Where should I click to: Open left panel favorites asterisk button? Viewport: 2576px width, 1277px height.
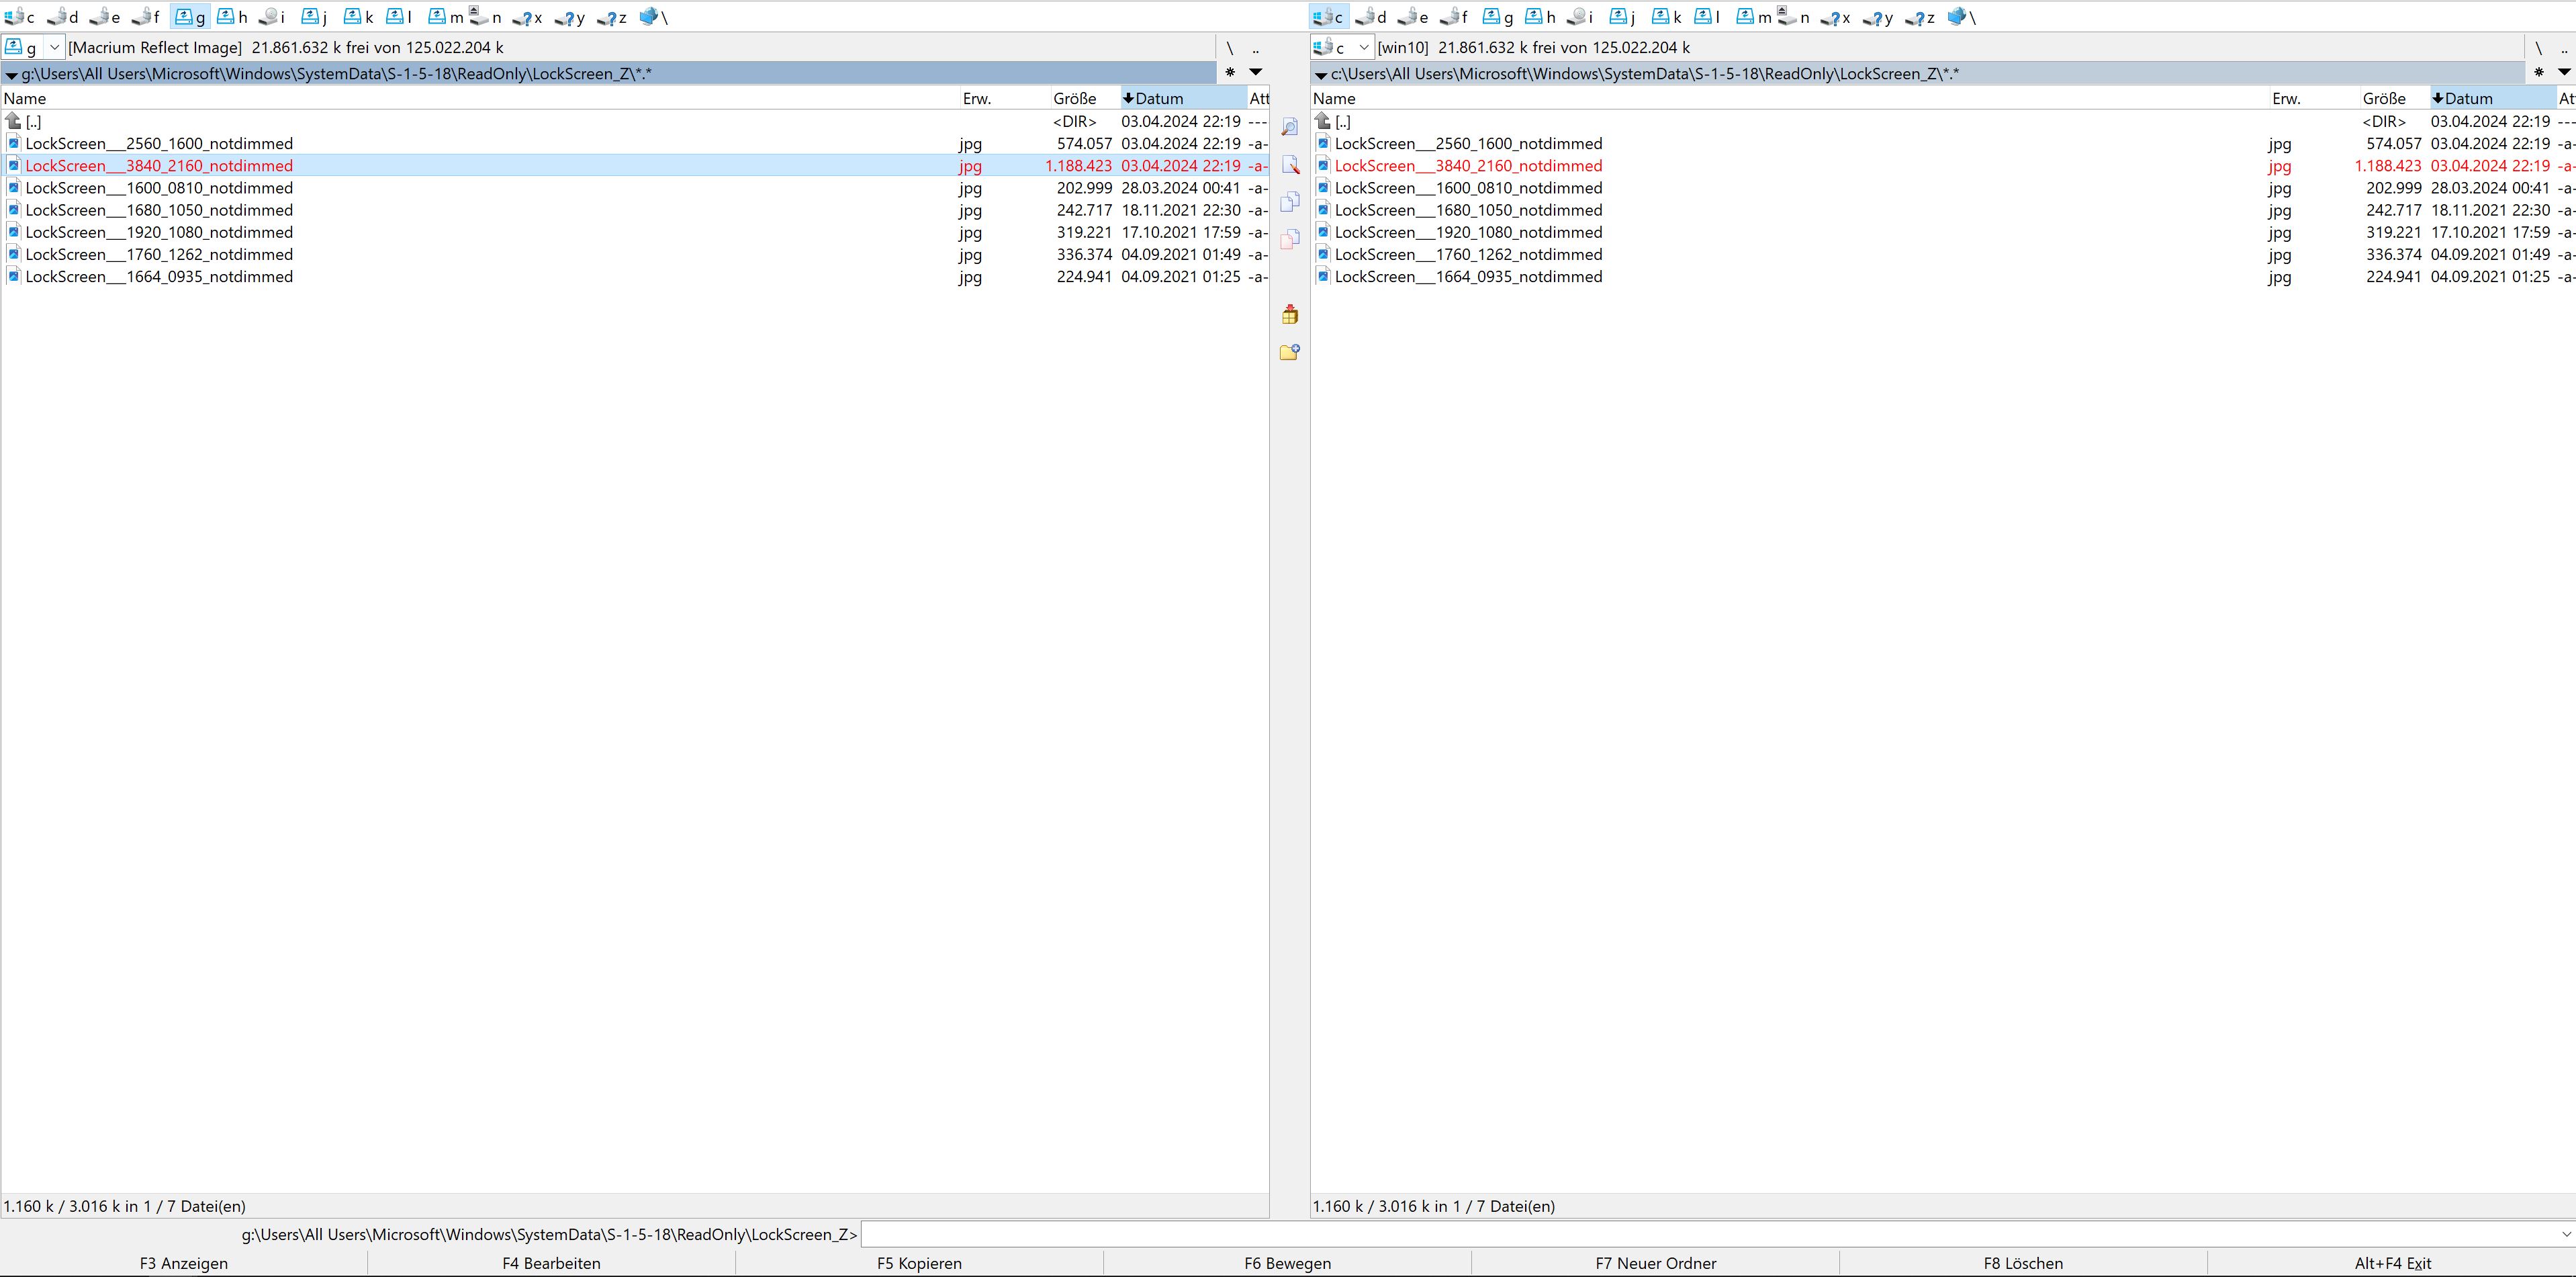point(1230,72)
